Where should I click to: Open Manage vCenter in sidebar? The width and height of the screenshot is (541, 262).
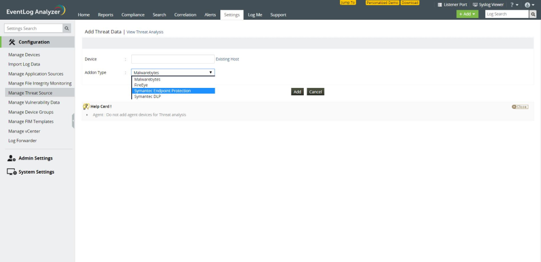24,131
